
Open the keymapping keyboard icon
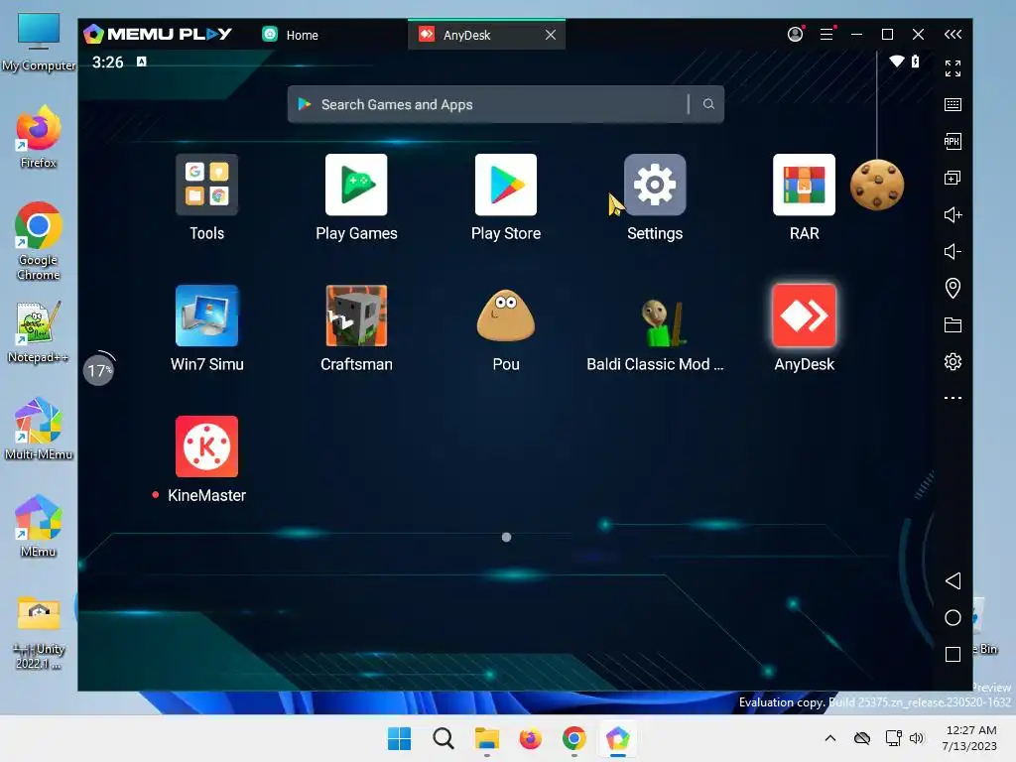(952, 104)
